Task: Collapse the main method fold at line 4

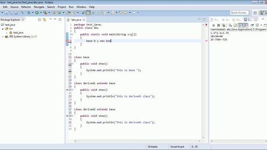Action: 73,34
